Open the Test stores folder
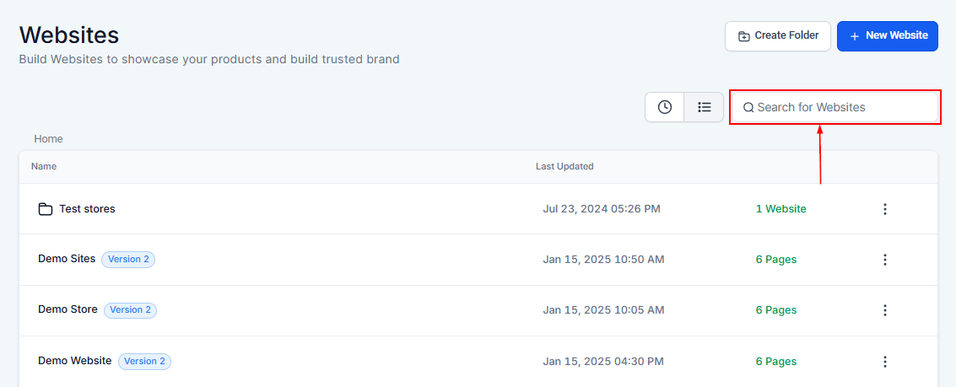This screenshot has height=387, width=956. 87,209
